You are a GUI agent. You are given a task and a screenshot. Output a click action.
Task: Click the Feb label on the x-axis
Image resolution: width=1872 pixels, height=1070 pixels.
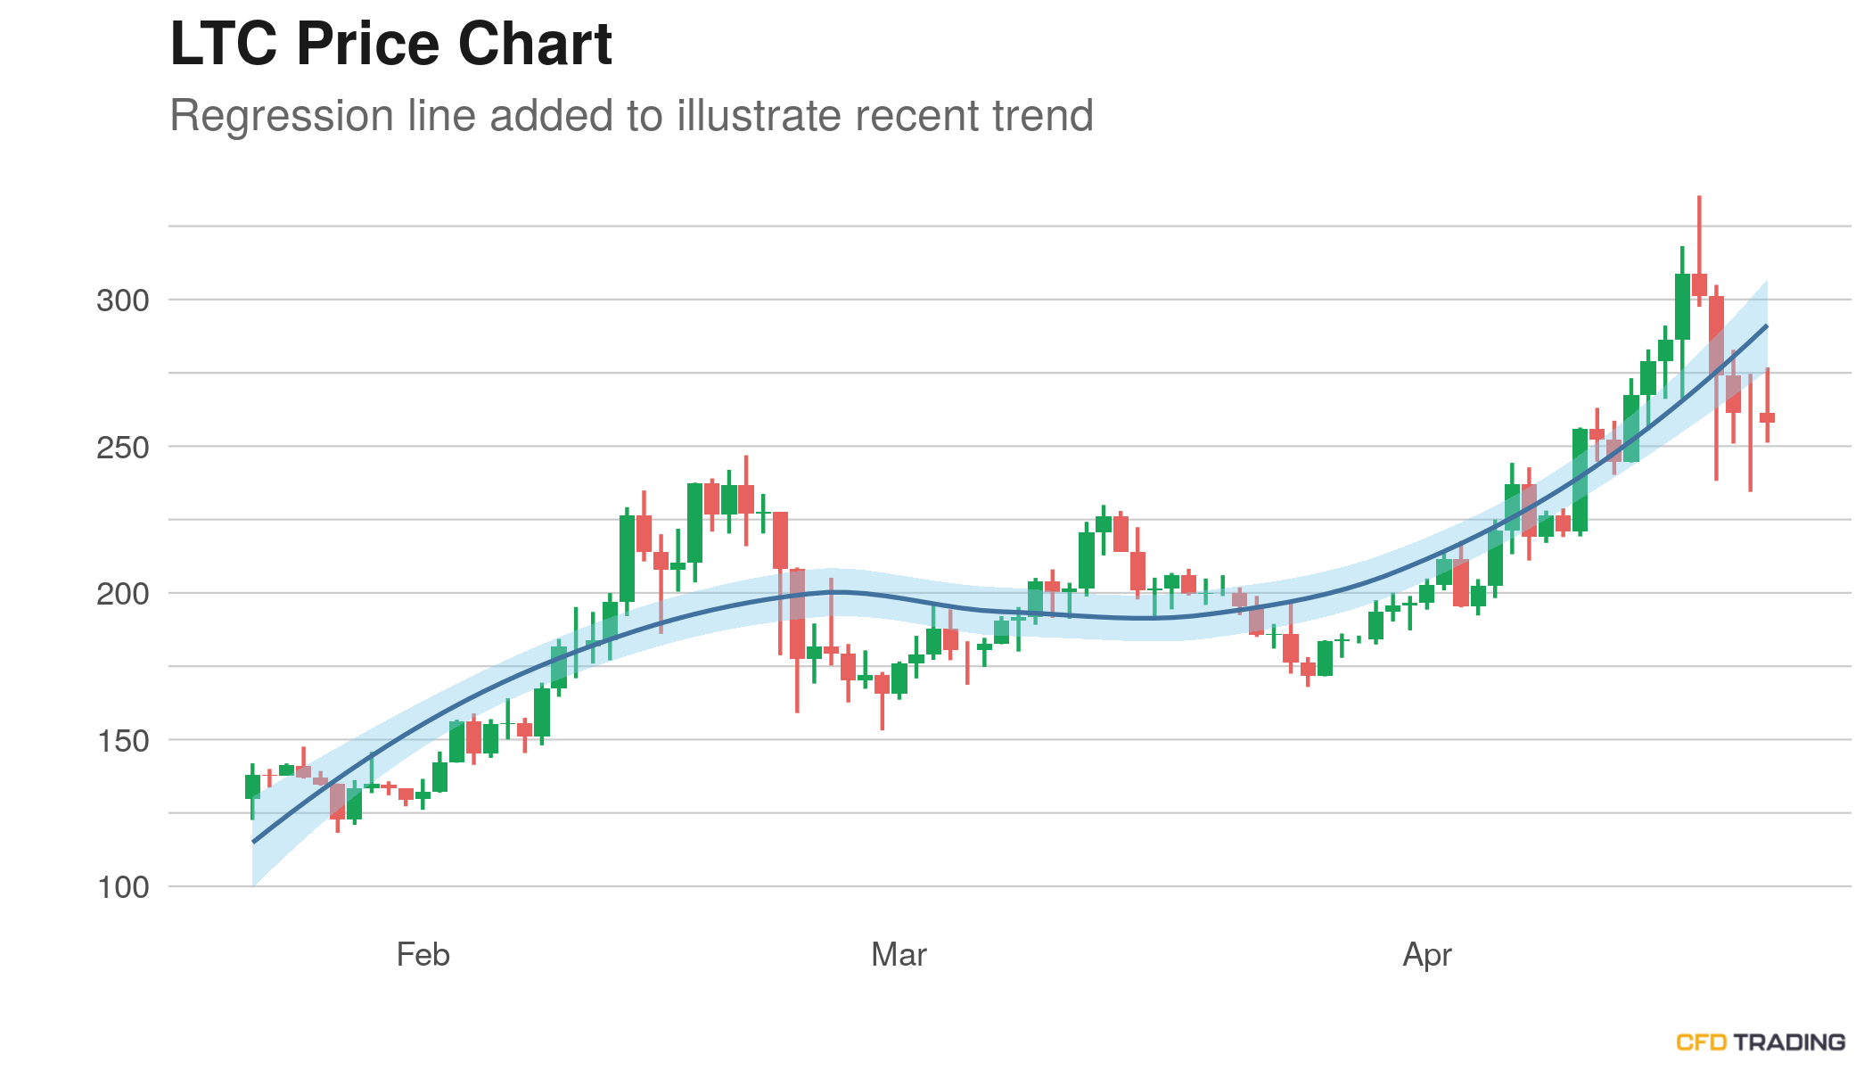point(423,955)
